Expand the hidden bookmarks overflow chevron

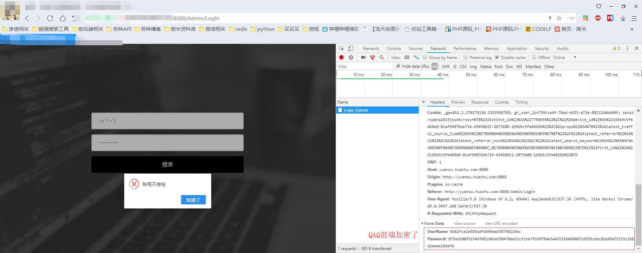(632, 29)
